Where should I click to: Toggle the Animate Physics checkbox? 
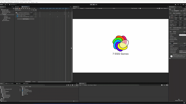(x=180, y=50)
